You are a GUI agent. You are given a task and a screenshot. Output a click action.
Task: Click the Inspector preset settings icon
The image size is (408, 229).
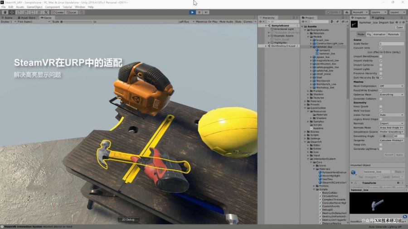[x=400, y=22]
